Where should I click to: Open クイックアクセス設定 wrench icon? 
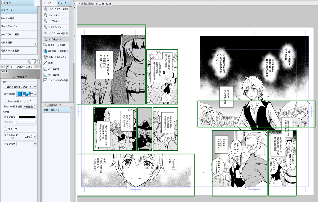[x=45, y=9]
